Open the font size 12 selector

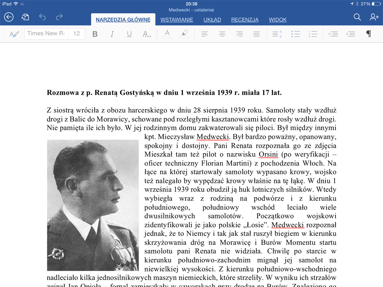(76, 33)
